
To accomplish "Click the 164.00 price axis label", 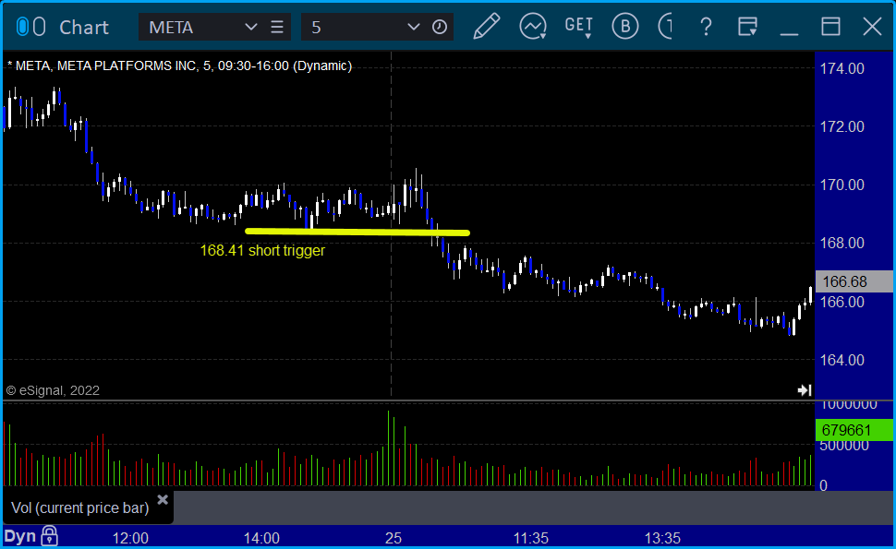I will 842,360.
